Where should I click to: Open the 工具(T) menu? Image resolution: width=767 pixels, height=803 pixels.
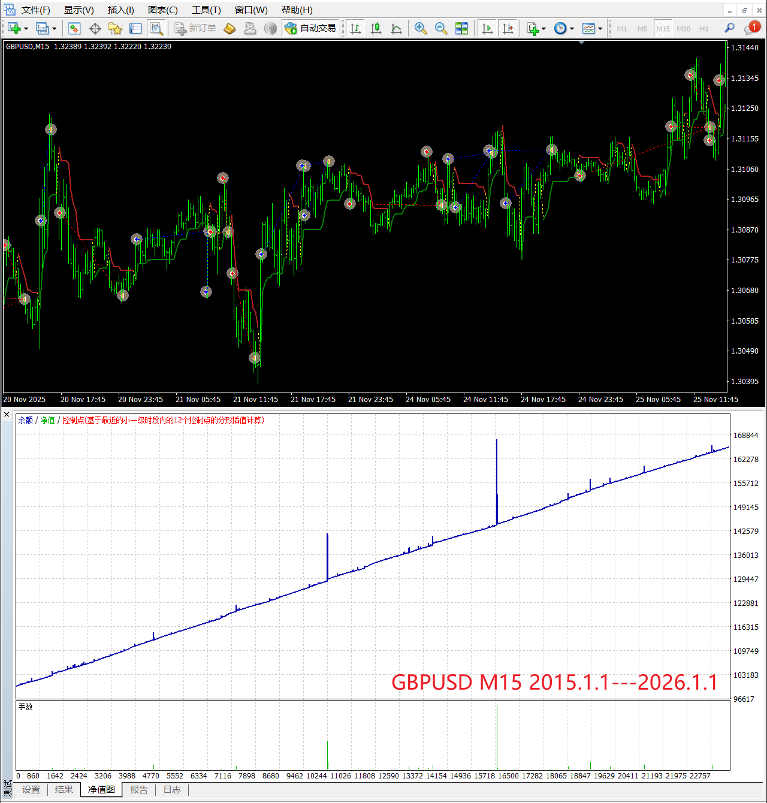click(206, 10)
